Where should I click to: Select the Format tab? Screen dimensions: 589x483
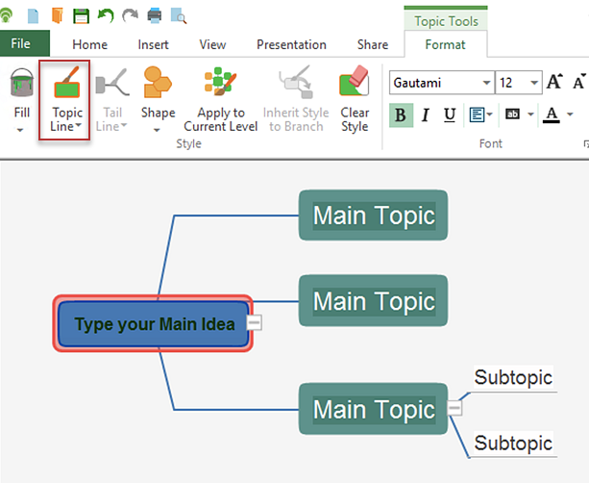446,44
